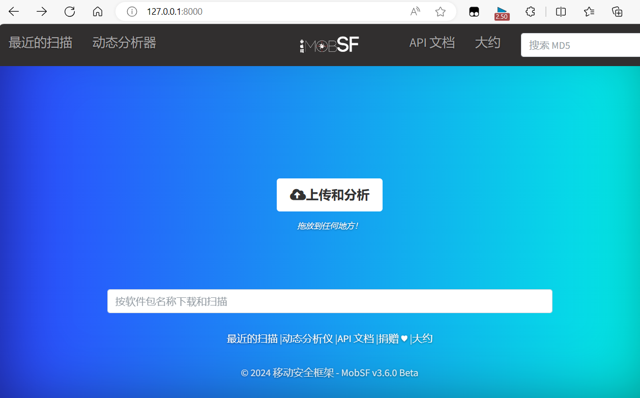Click the MobSF logo
640x398 pixels.
coord(330,45)
